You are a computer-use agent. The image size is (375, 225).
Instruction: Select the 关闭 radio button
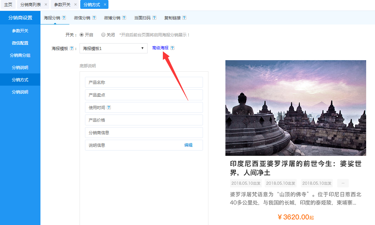pyautogui.click(x=103, y=35)
